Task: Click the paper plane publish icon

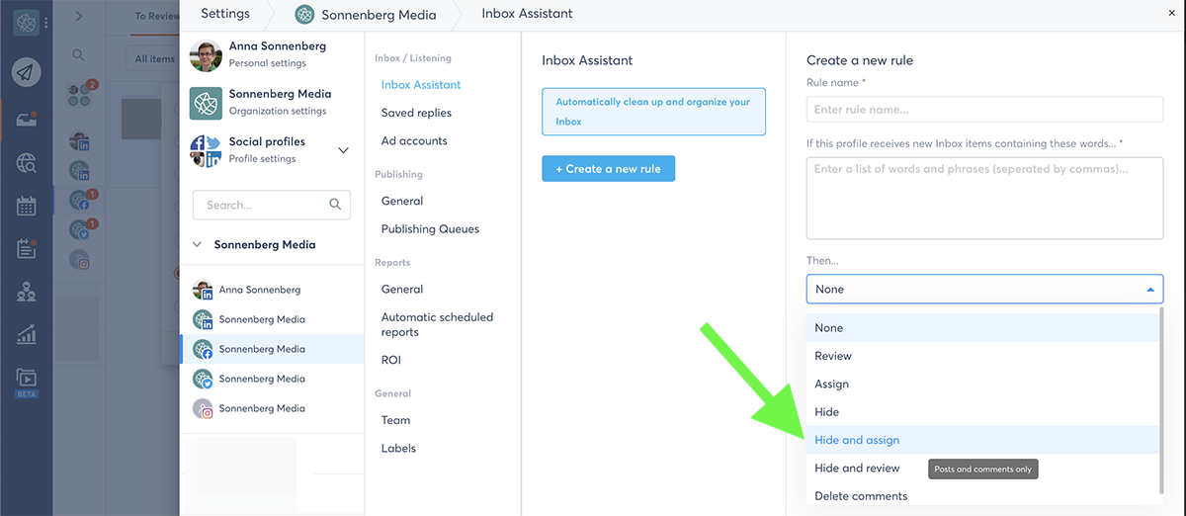Action: tap(27, 72)
